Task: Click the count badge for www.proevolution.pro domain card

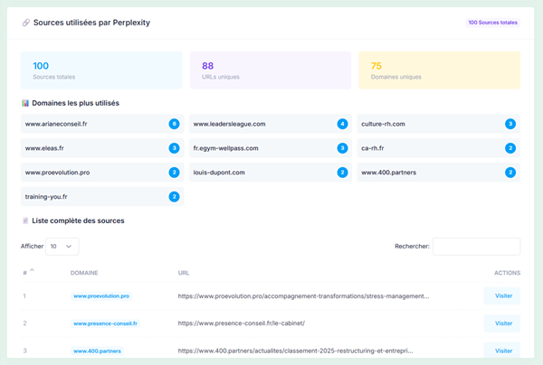Action: click(174, 173)
